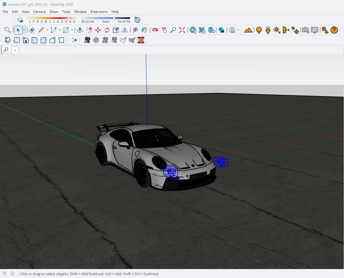Open the orange question mark help icon
The width and height of the screenshot is (344, 278).
click(x=334, y=30)
